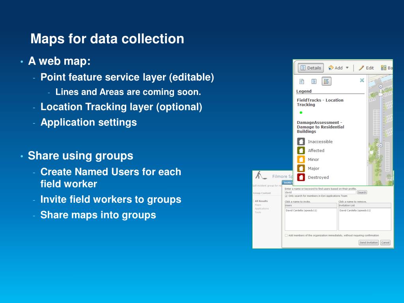Zoom in with map slider plus

click(381, 86)
